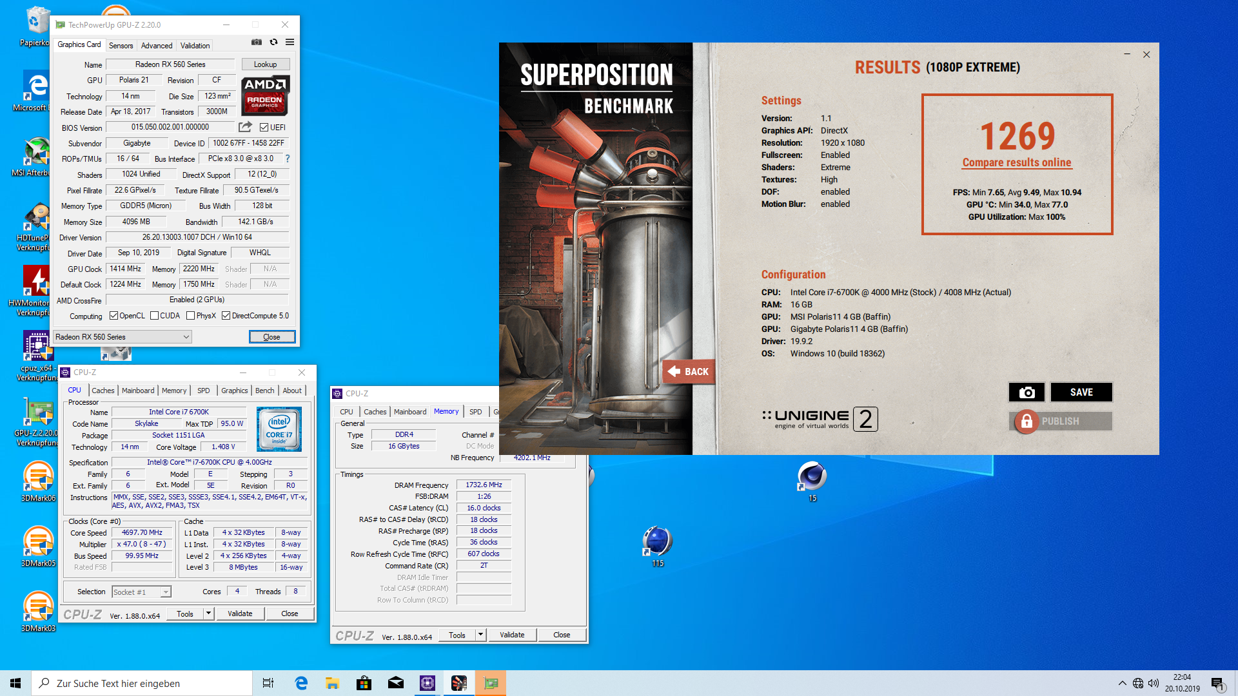The width and height of the screenshot is (1238, 696).
Task: Open the 3DMark05 desktop icon
Action: (x=38, y=547)
